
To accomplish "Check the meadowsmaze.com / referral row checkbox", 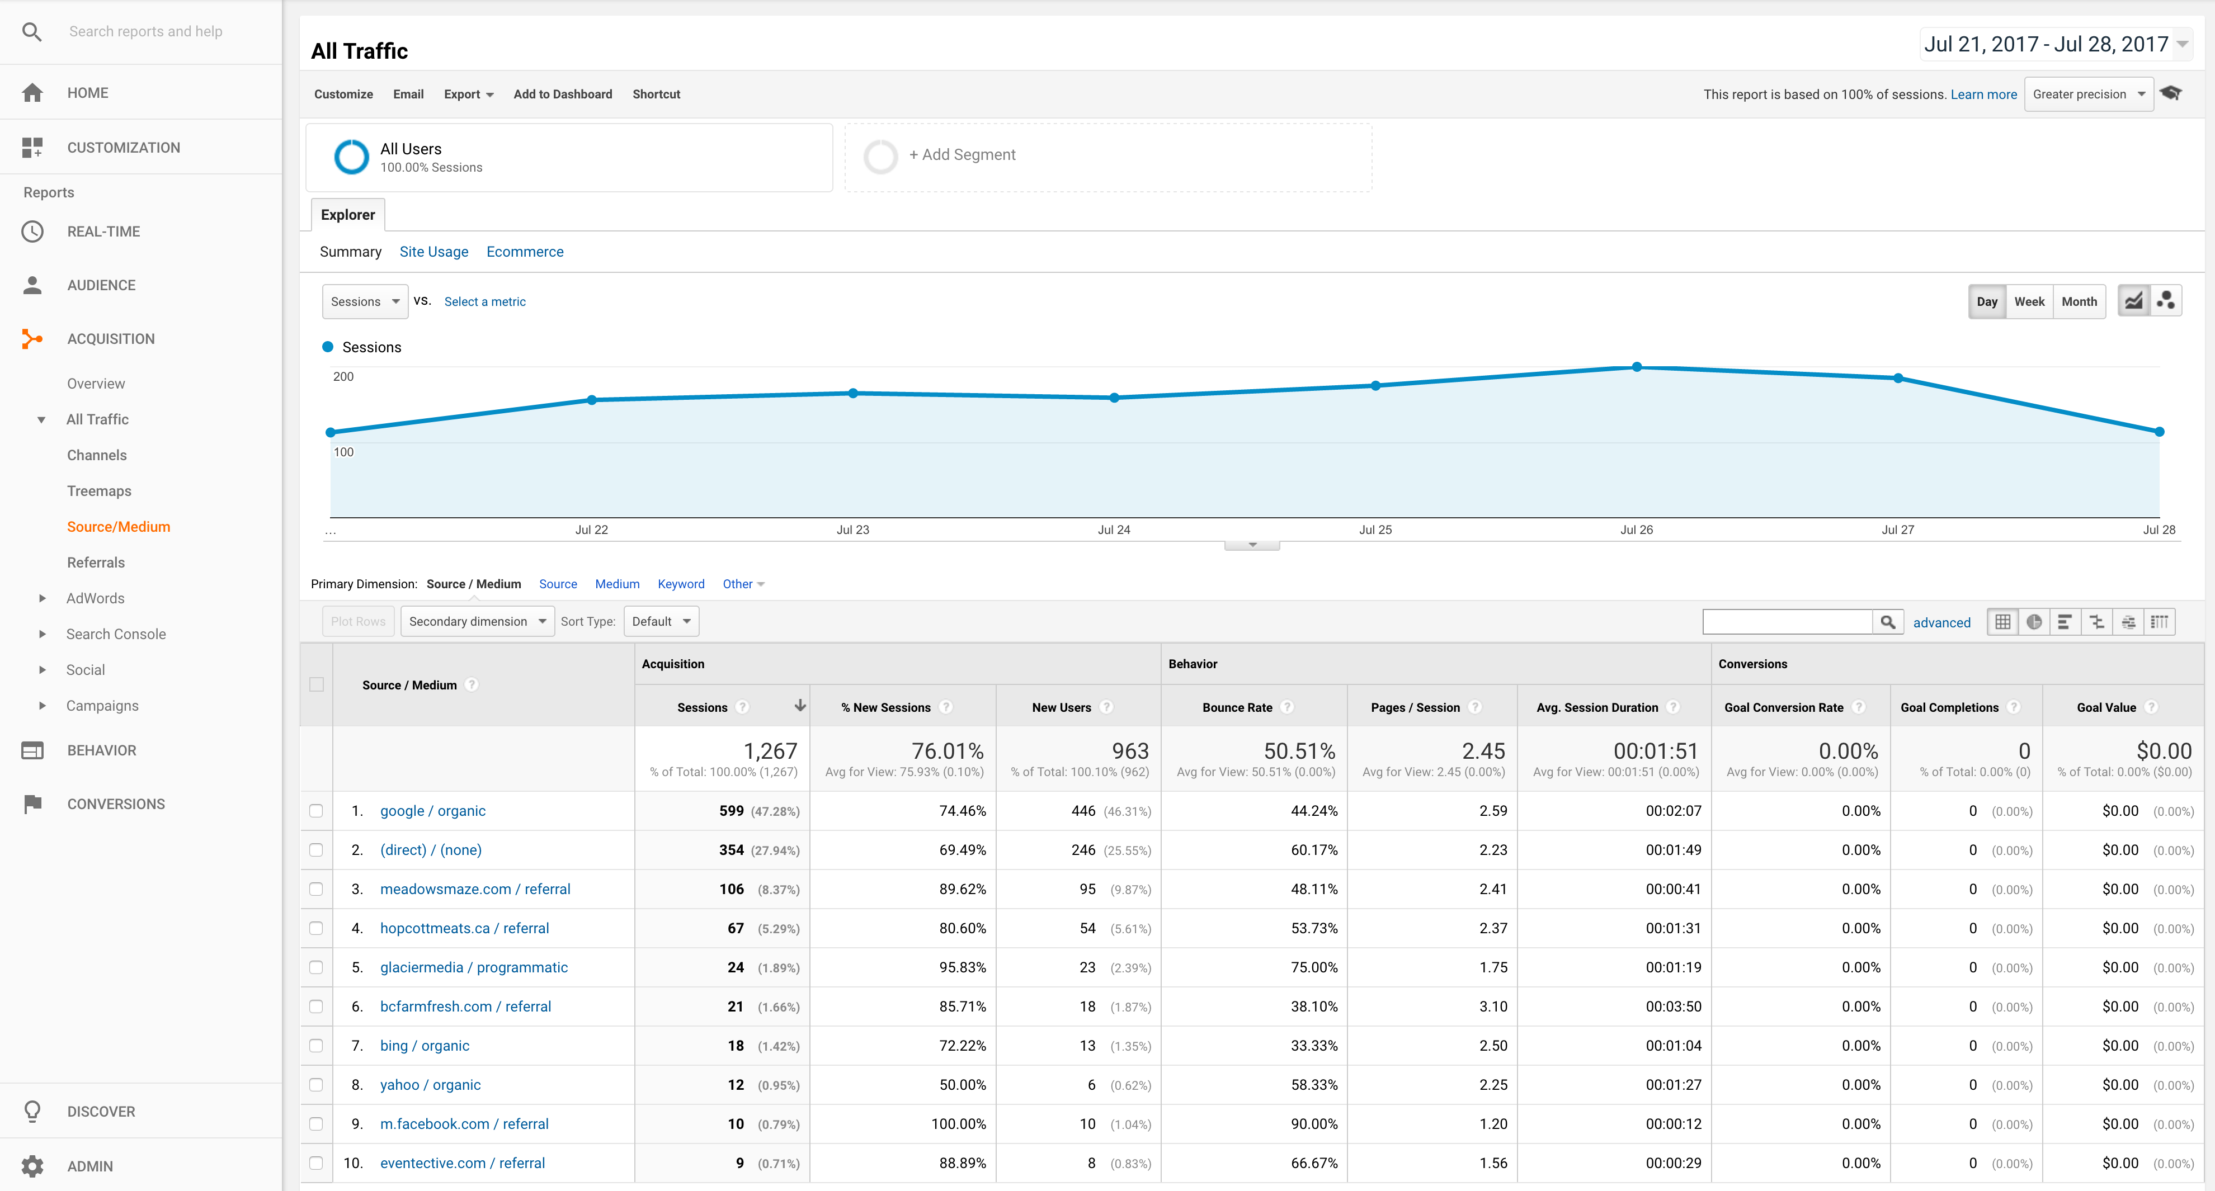I will tap(317, 888).
